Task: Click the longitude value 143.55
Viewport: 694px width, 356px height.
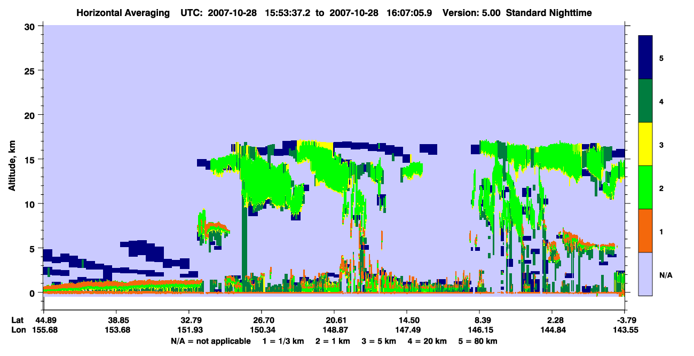Action: coord(625,330)
